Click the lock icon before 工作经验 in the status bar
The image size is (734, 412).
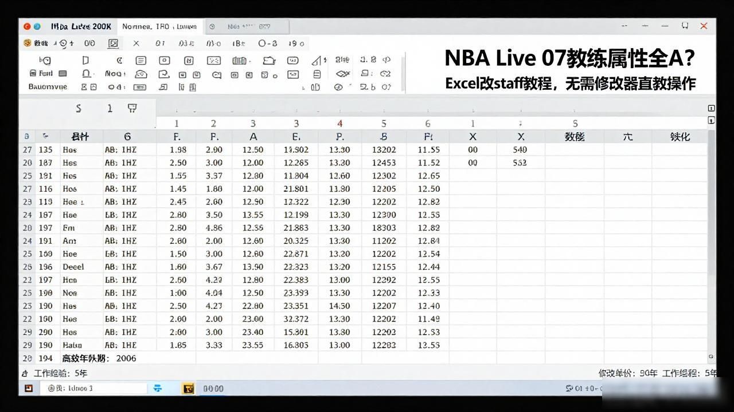pos(25,373)
